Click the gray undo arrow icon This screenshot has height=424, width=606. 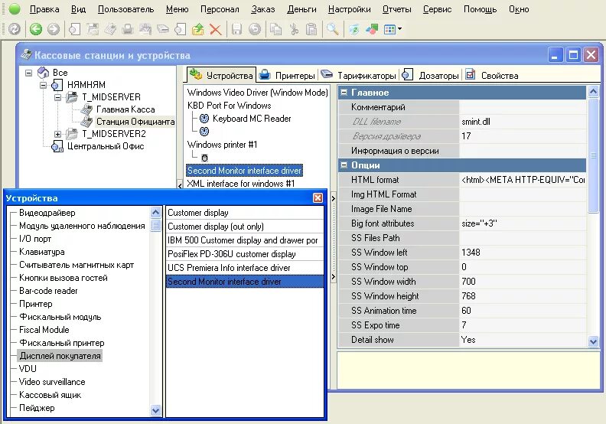[255, 29]
